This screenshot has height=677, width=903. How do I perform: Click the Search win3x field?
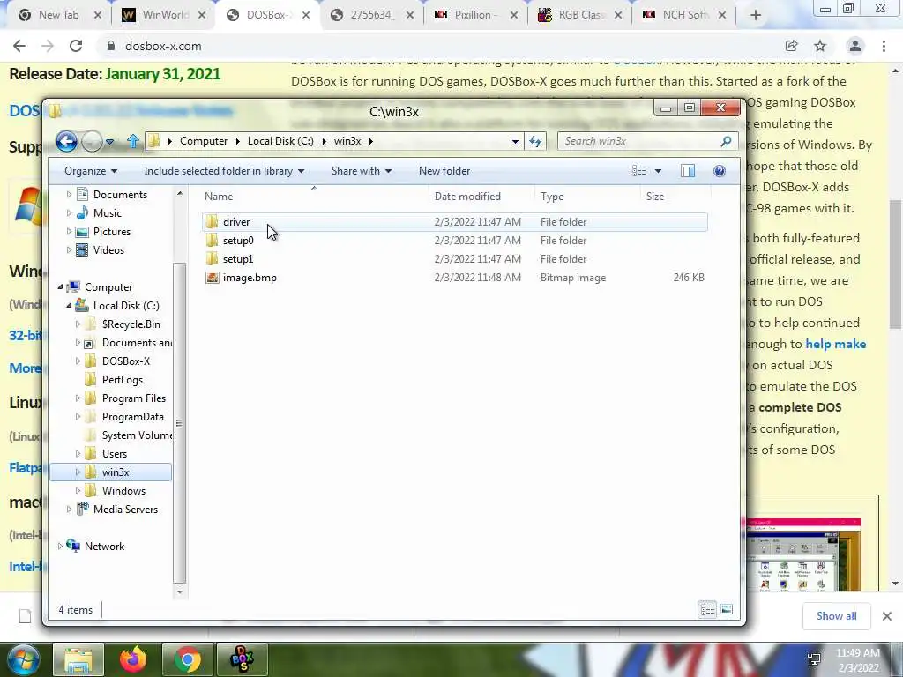click(x=640, y=141)
